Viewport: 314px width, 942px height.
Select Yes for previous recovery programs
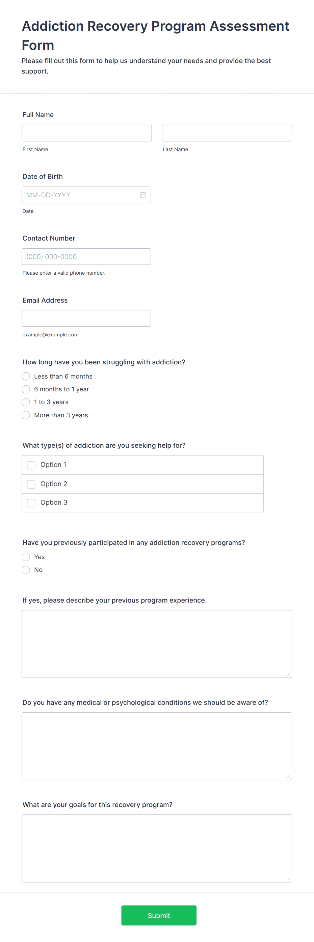click(x=26, y=557)
